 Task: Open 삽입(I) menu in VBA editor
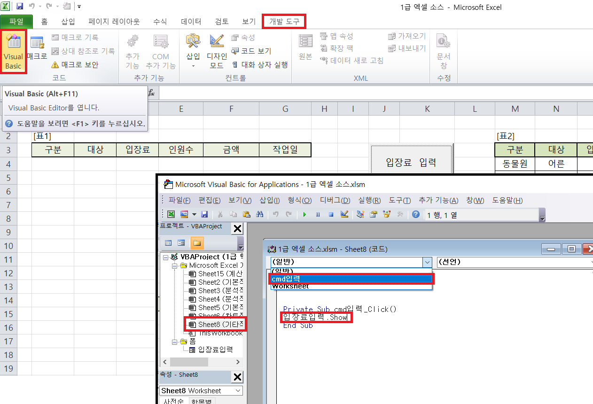tap(270, 201)
